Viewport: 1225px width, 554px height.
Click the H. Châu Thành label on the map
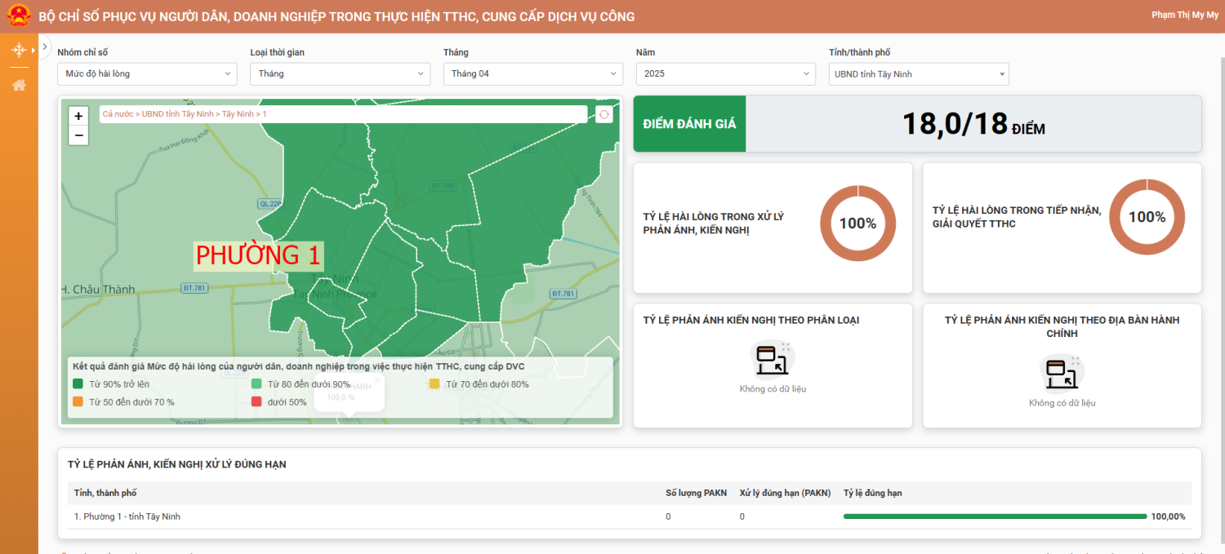click(x=99, y=290)
